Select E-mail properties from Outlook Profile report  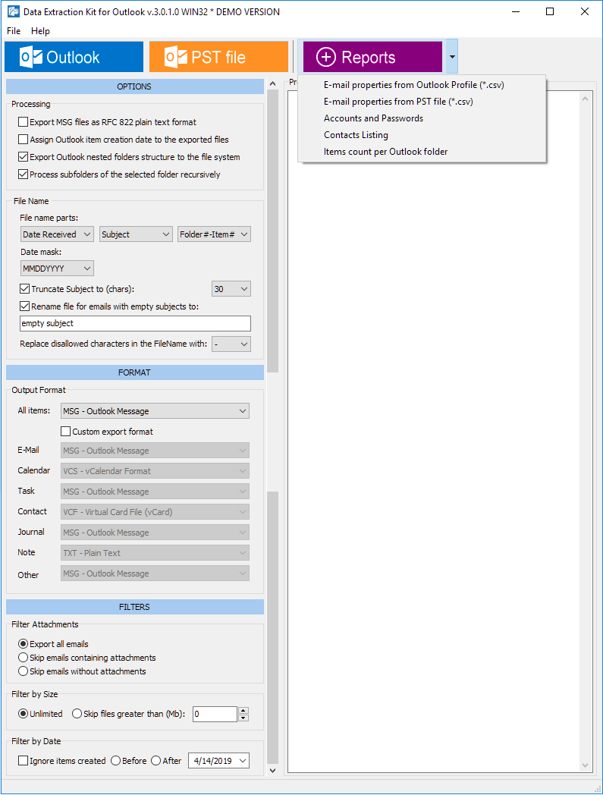click(422, 85)
